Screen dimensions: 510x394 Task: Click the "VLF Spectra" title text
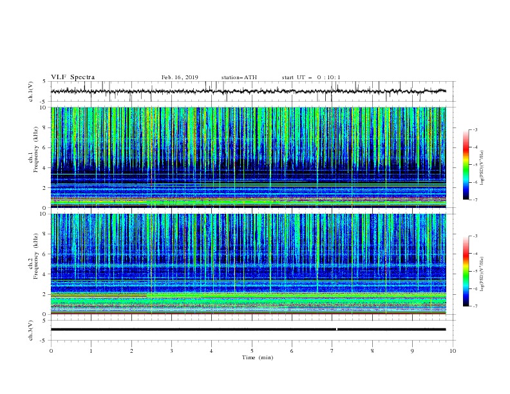pos(73,77)
